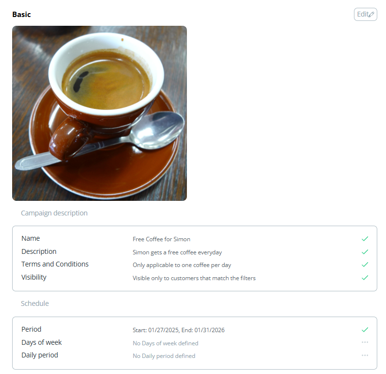Click the green checkmark for Name
The image size is (386, 374).
click(x=365, y=239)
